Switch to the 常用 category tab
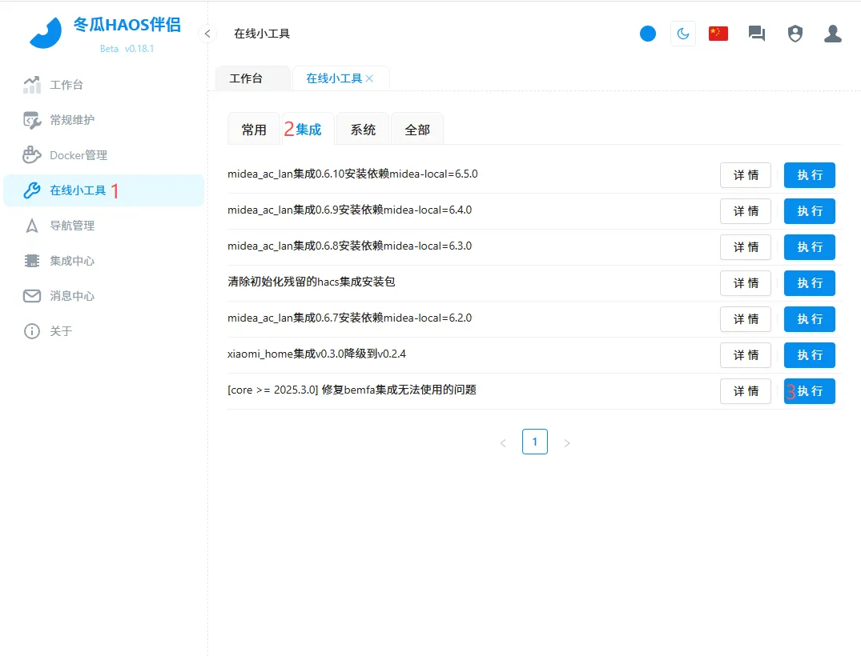The image size is (861, 656). point(254,130)
